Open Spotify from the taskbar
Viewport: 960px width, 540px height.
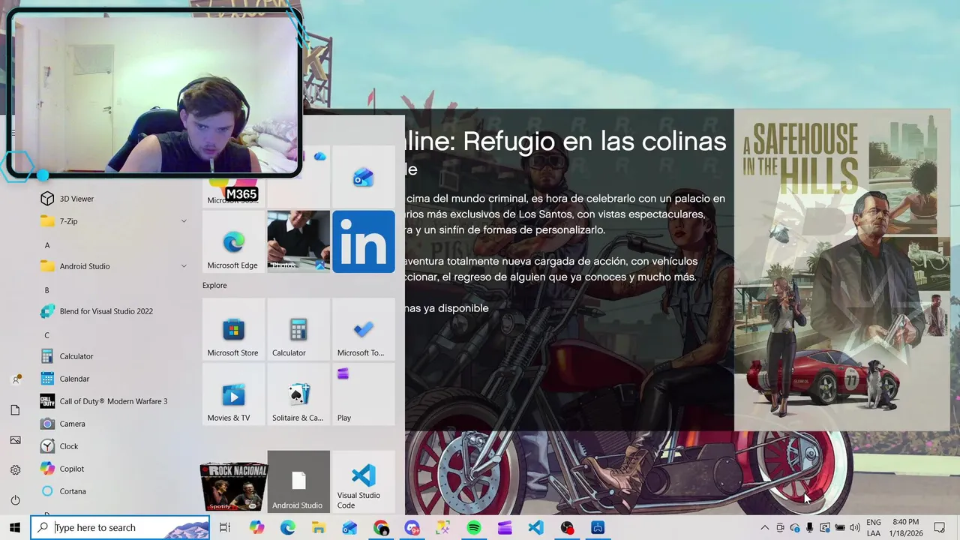[x=474, y=528]
